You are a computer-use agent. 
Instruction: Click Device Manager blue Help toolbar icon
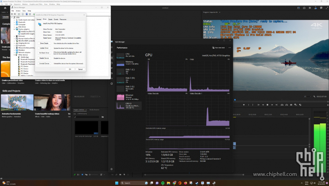27,14
